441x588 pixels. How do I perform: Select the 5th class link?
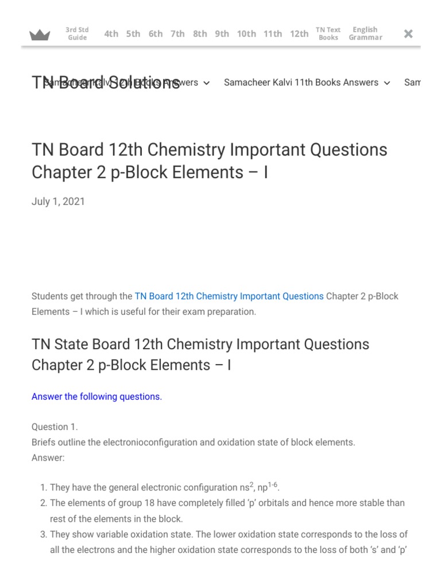click(133, 34)
